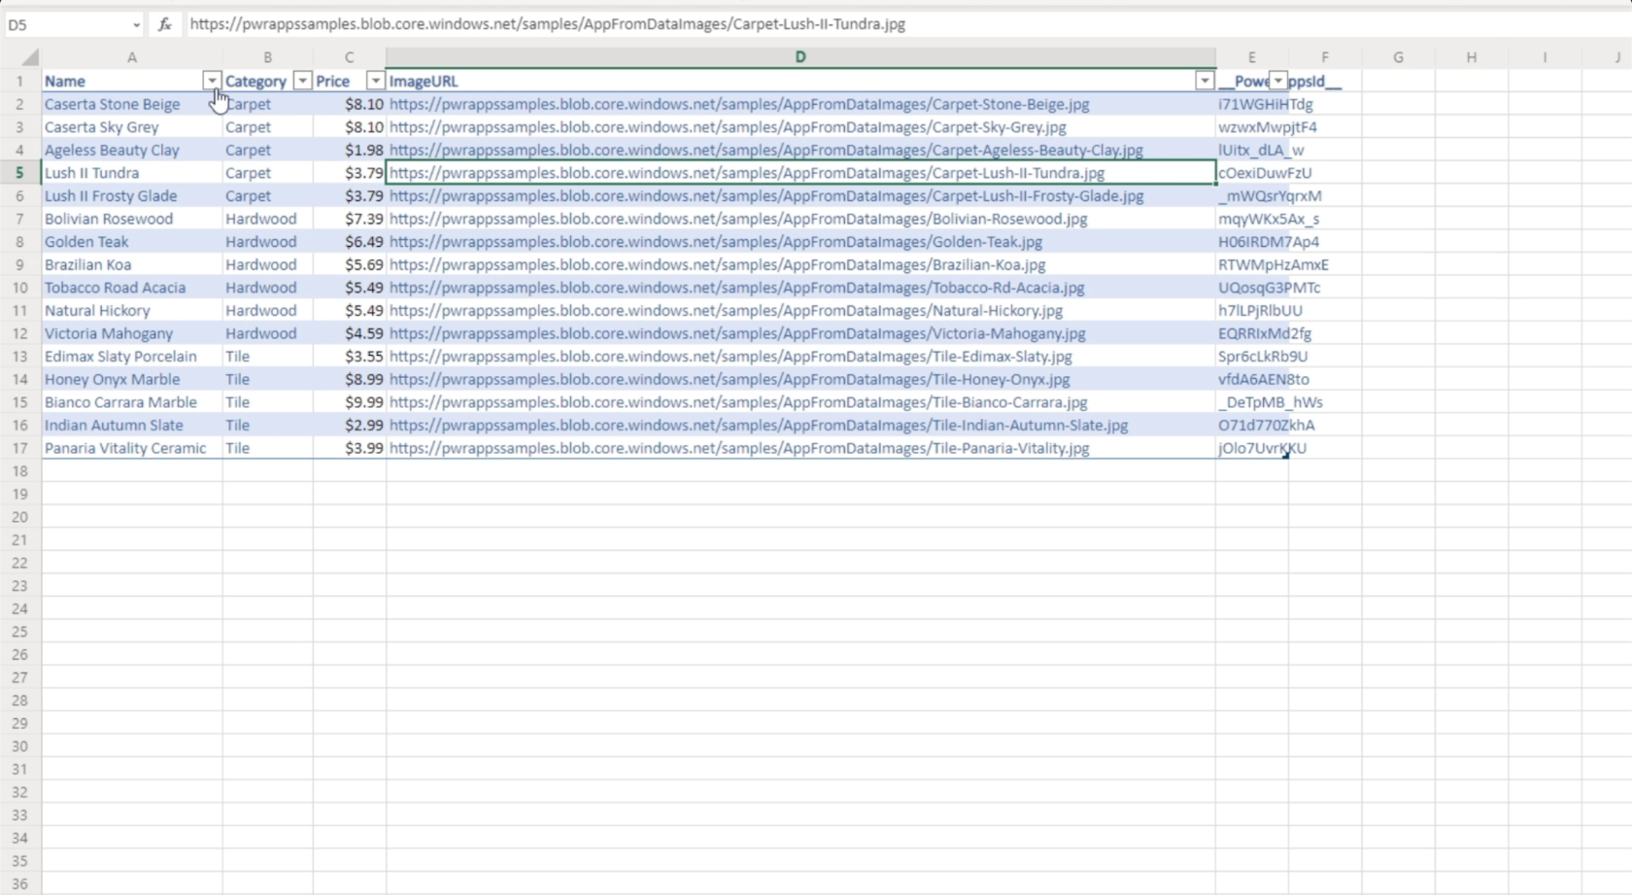Select column C header
This screenshot has width=1632, height=895.
(x=350, y=57)
